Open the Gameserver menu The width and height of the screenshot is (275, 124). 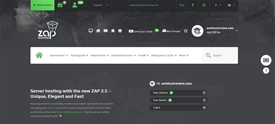[x=59, y=55]
